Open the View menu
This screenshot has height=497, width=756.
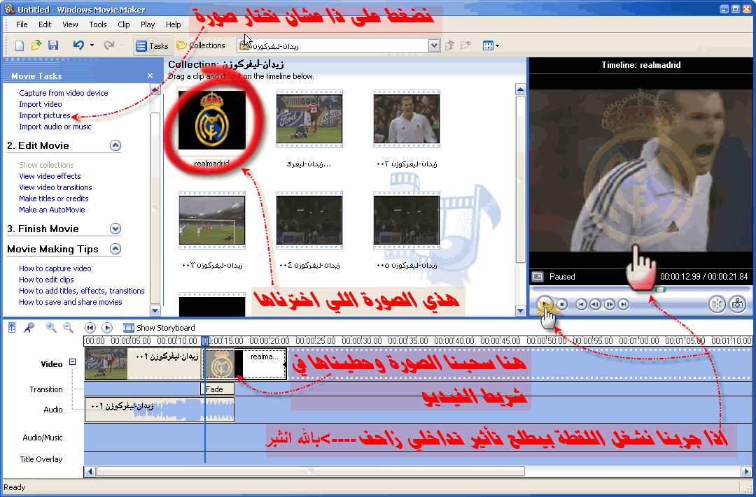(x=70, y=24)
